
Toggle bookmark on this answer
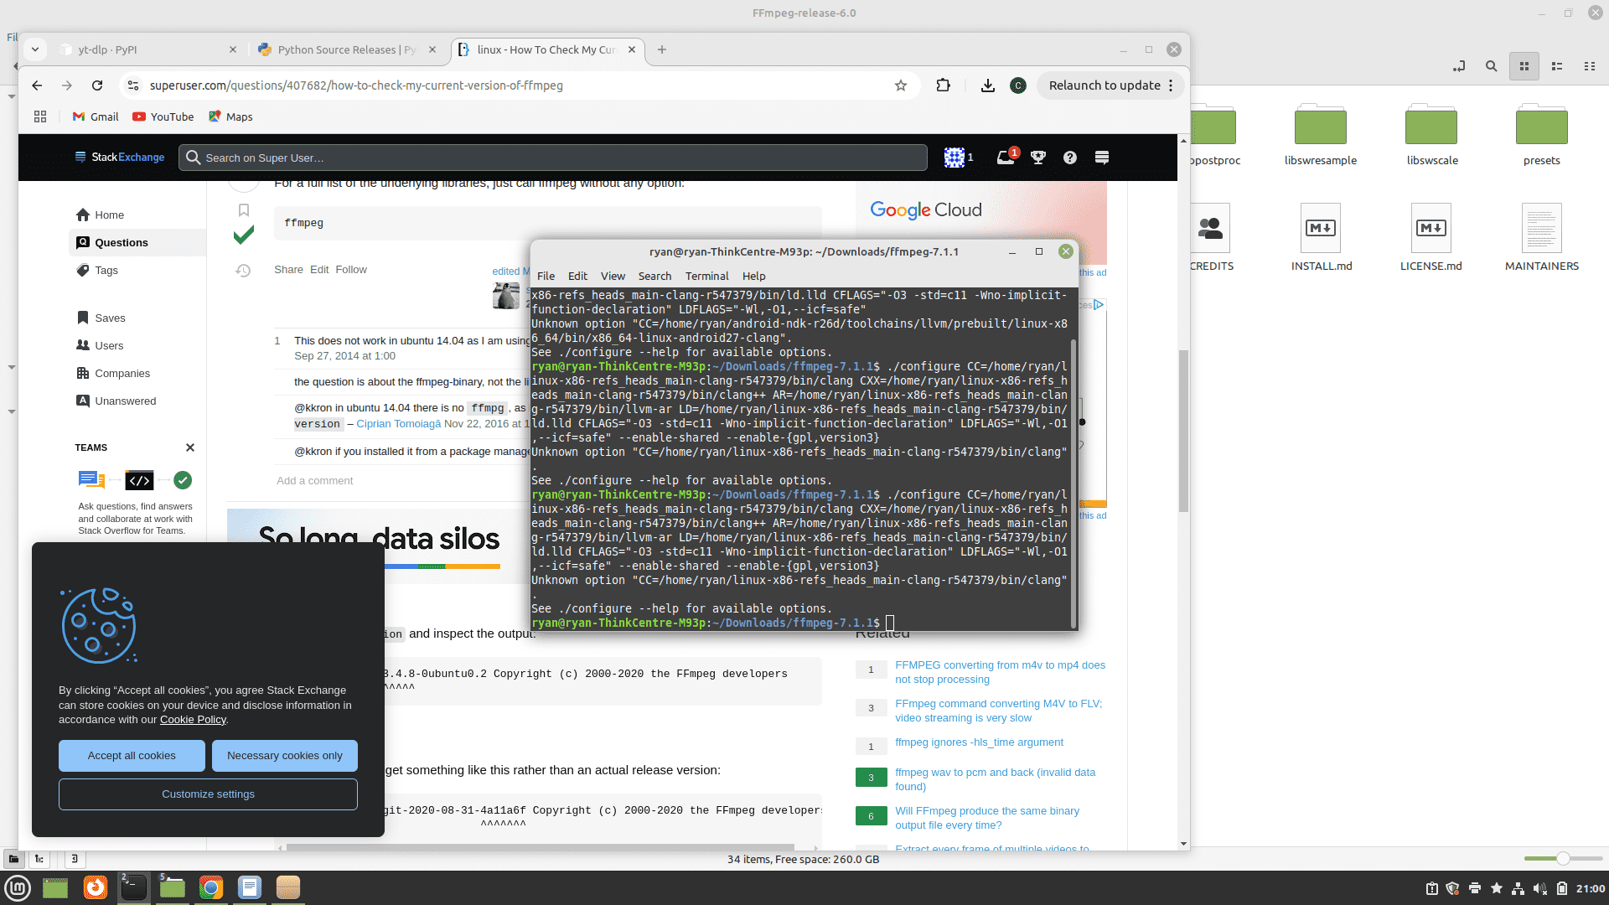(244, 210)
